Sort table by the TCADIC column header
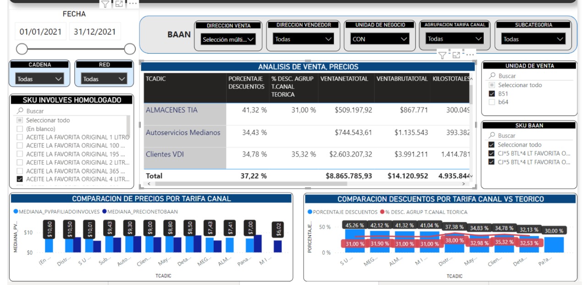 click(156, 79)
